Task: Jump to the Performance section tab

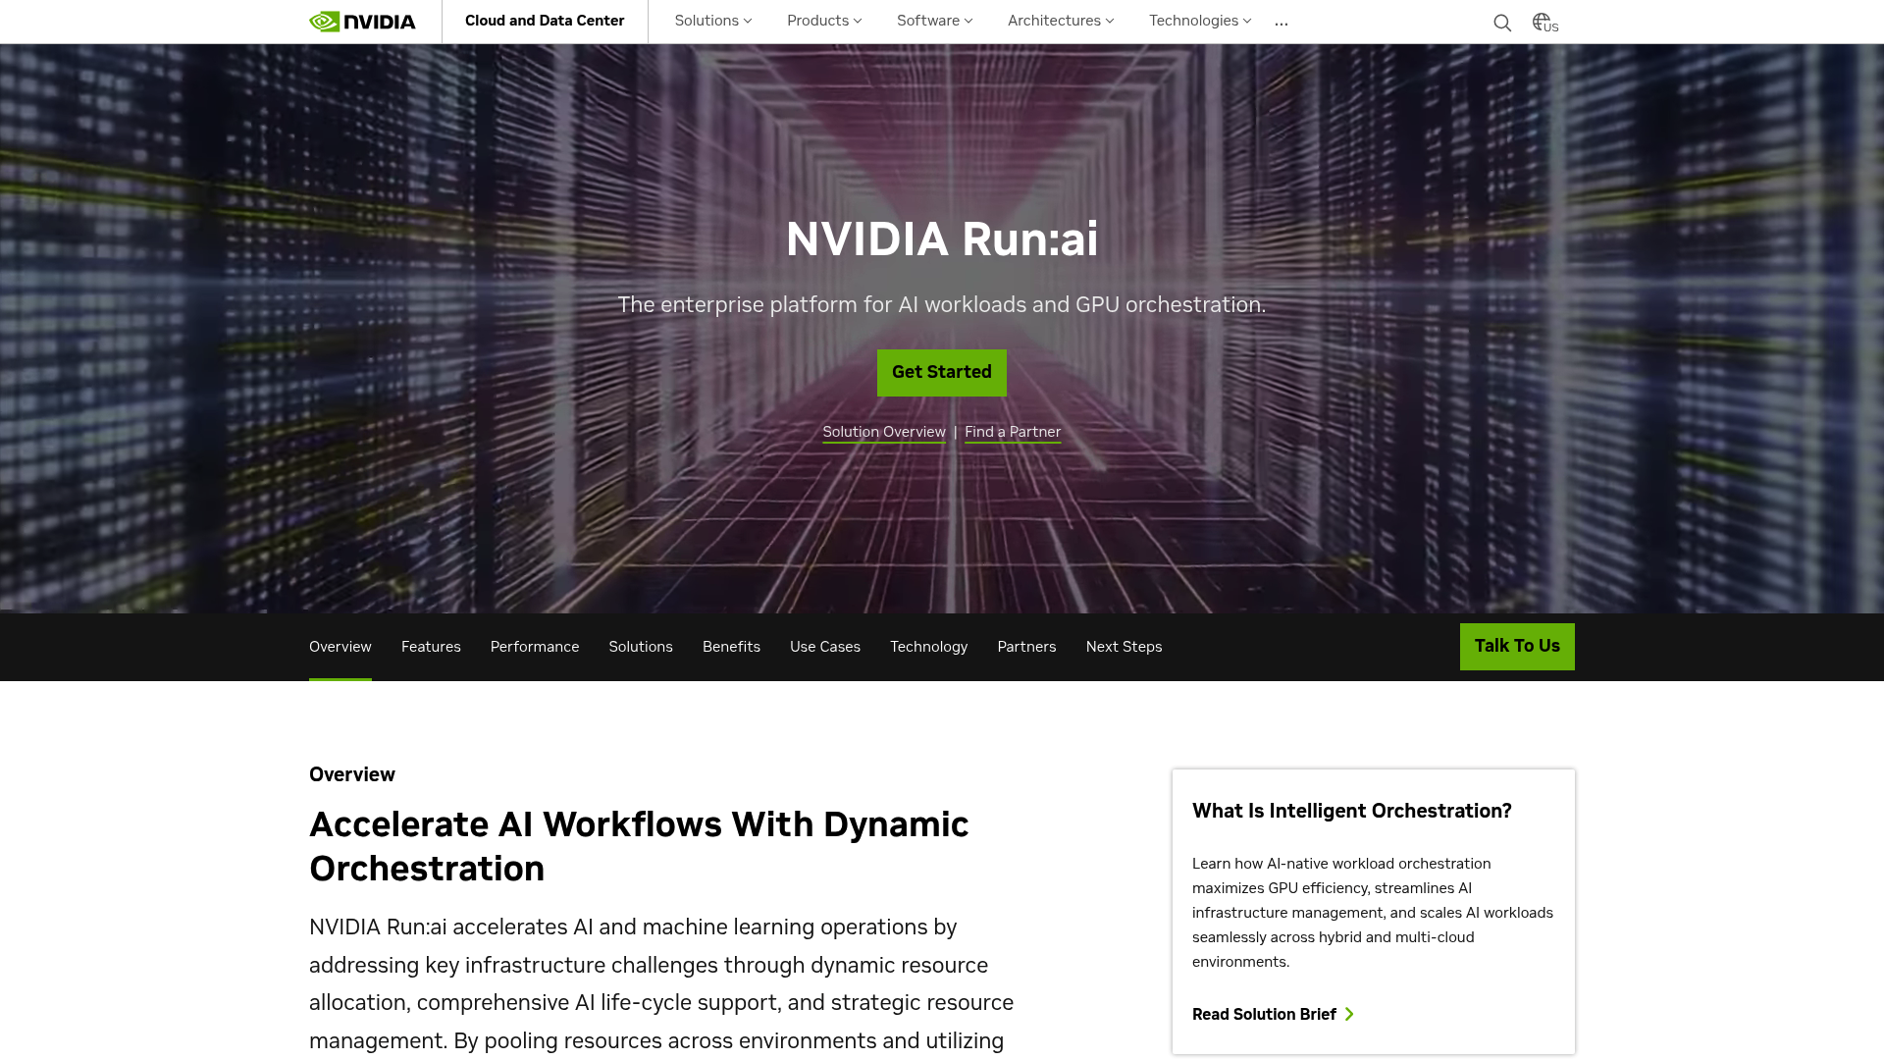Action: 535,647
